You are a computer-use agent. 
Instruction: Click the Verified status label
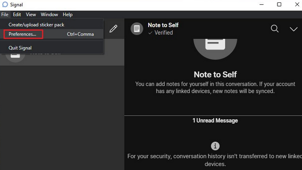point(160,33)
